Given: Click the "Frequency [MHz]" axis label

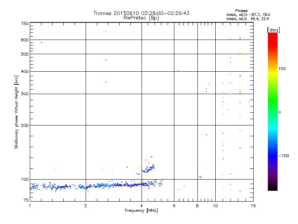Looking at the screenshot, I should click(x=141, y=211).
